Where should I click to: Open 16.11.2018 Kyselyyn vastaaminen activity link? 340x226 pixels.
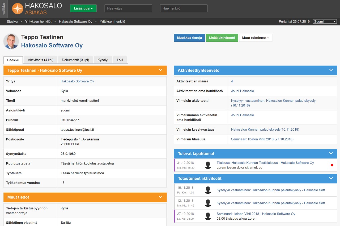[x=273, y=190]
